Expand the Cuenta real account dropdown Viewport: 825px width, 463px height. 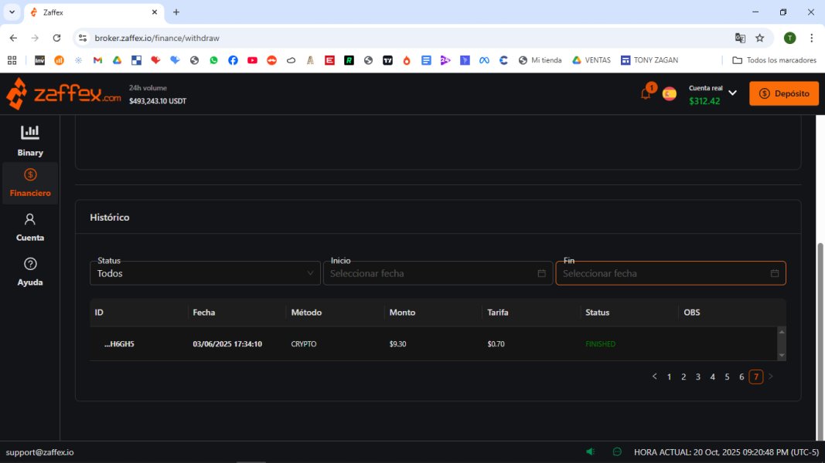point(732,93)
